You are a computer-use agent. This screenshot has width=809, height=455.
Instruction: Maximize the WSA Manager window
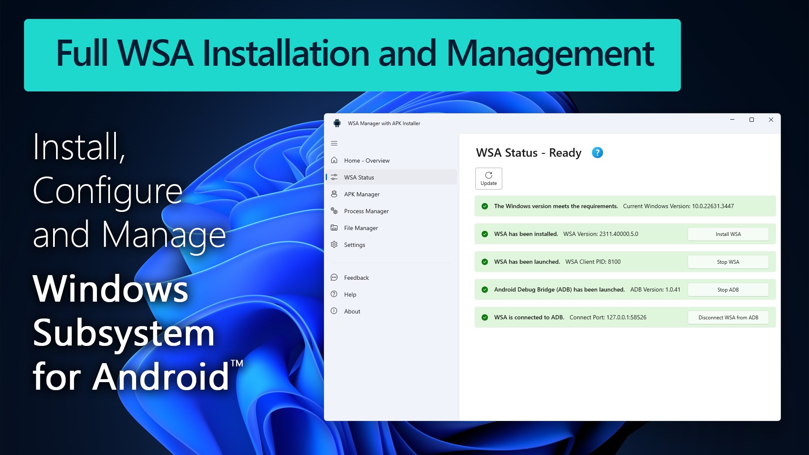(751, 120)
